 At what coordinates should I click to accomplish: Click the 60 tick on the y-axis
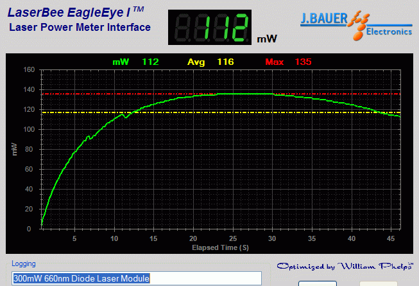[x=29, y=169]
